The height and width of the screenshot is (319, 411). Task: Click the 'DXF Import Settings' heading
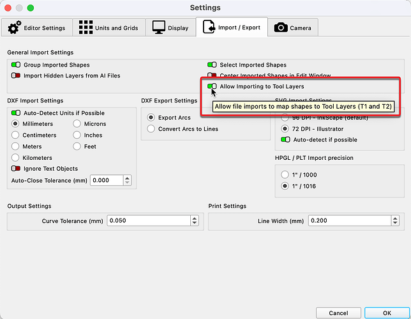click(x=35, y=100)
